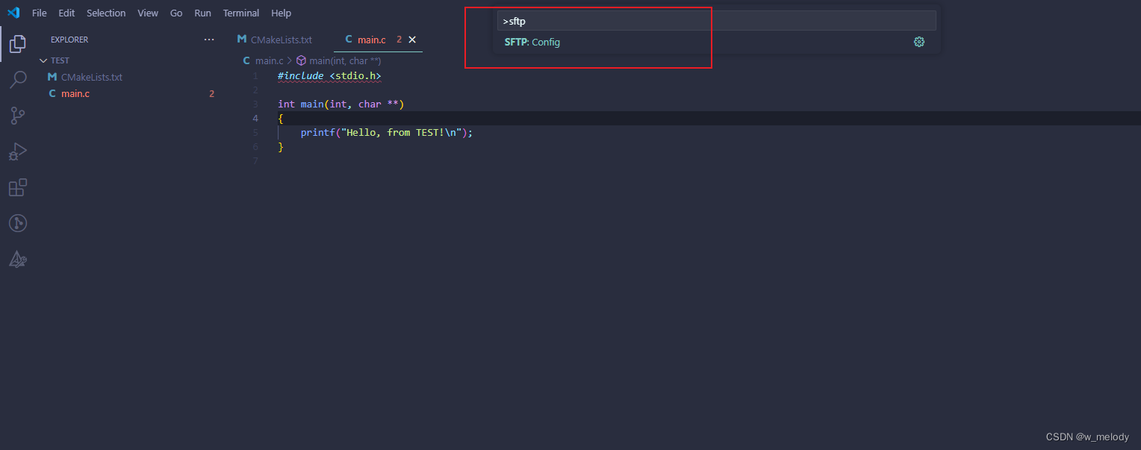Open breadcrumb item main(int, char **)
The height and width of the screenshot is (450, 1141).
(343, 60)
